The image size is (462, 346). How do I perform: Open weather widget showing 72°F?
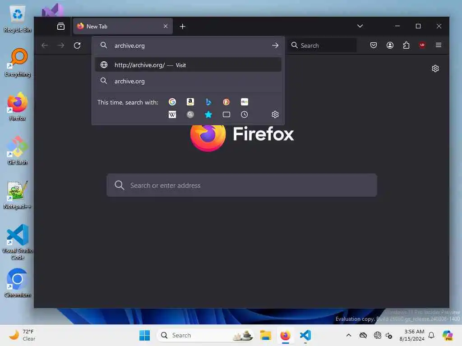click(22, 335)
